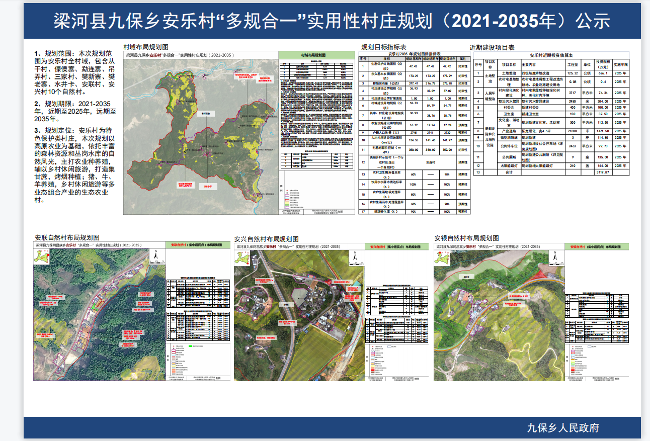
Task: Click the 规划定位 paragraph in left text
Action: pyautogui.click(x=75, y=164)
